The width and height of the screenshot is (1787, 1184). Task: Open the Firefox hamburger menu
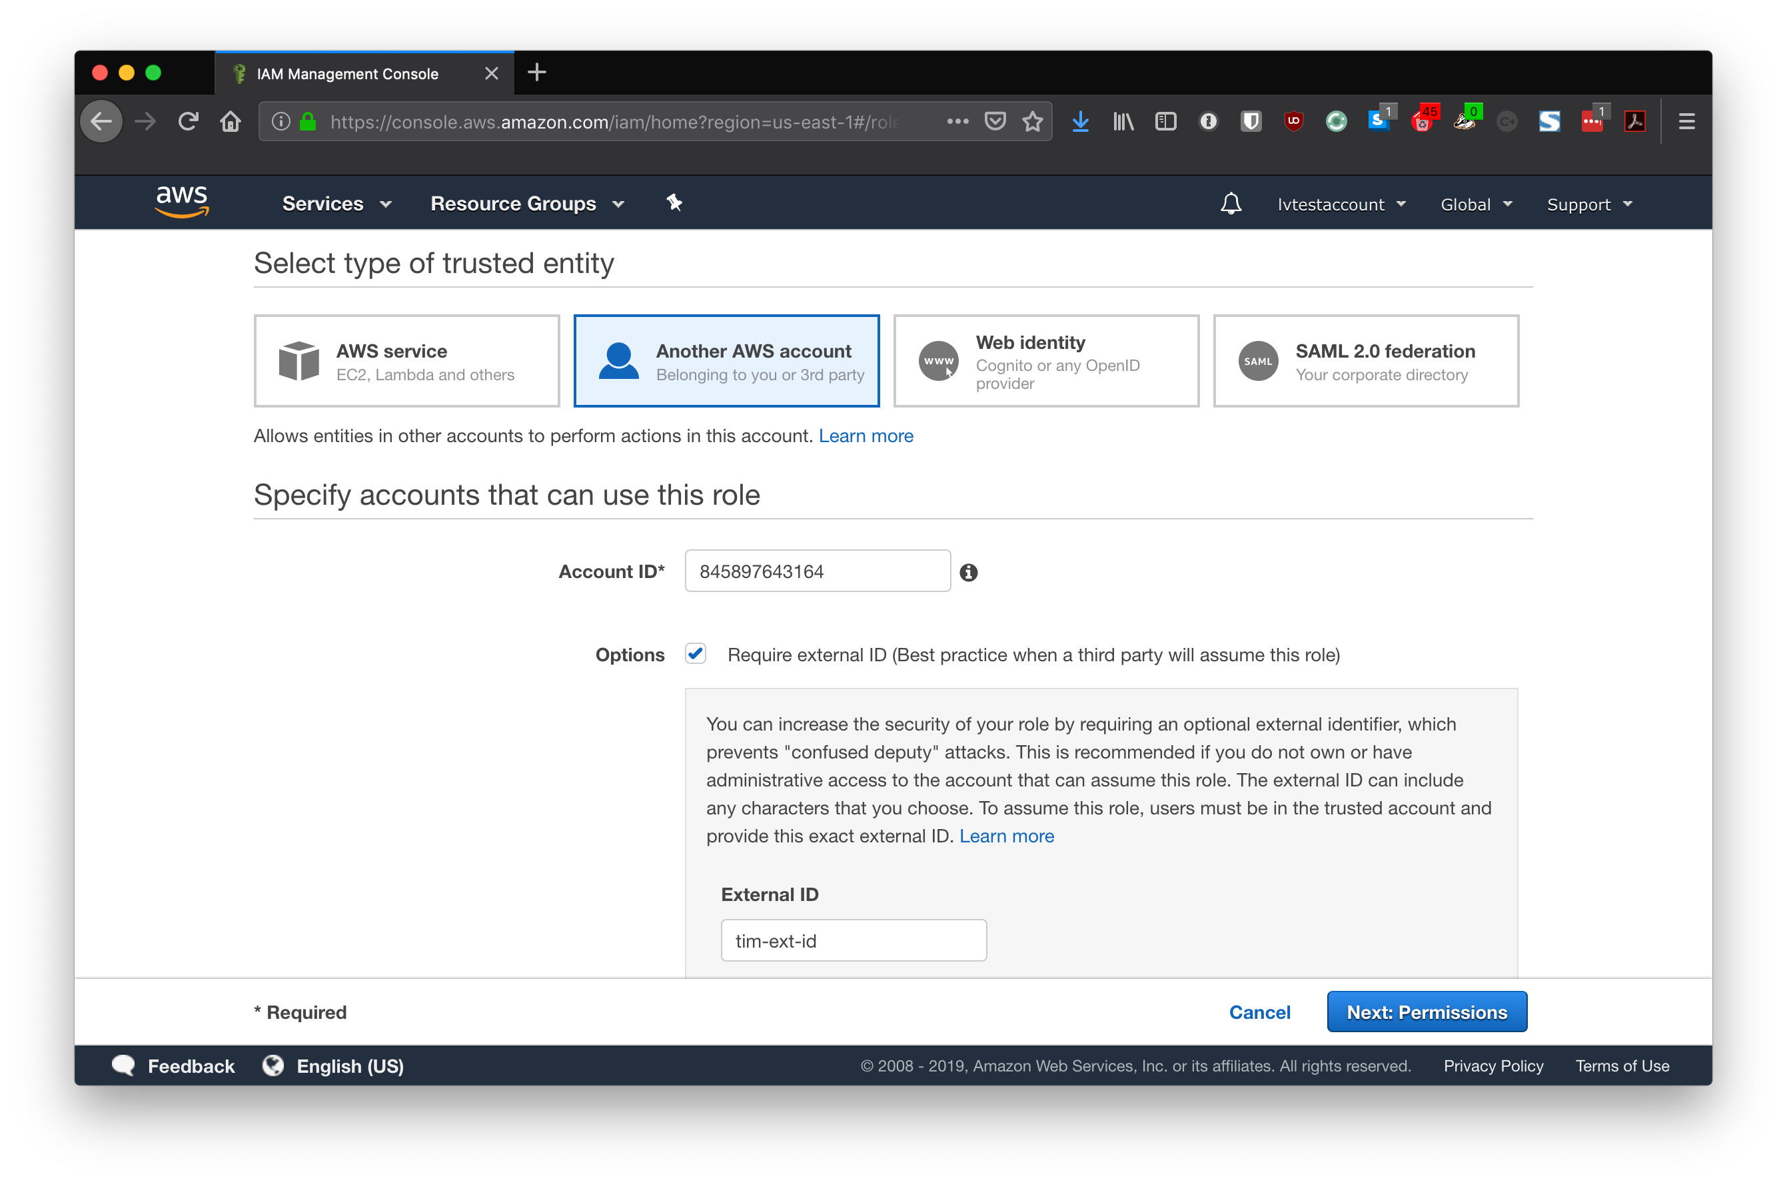click(1686, 122)
